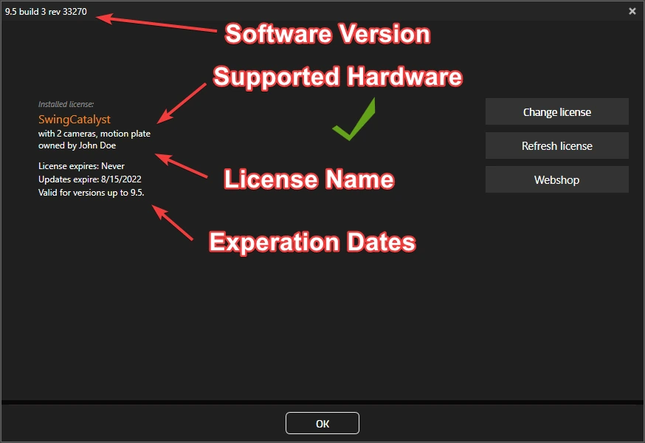This screenshot has width=645, height=443.
Task: Close the license dialog window
Action: (632, 11)
